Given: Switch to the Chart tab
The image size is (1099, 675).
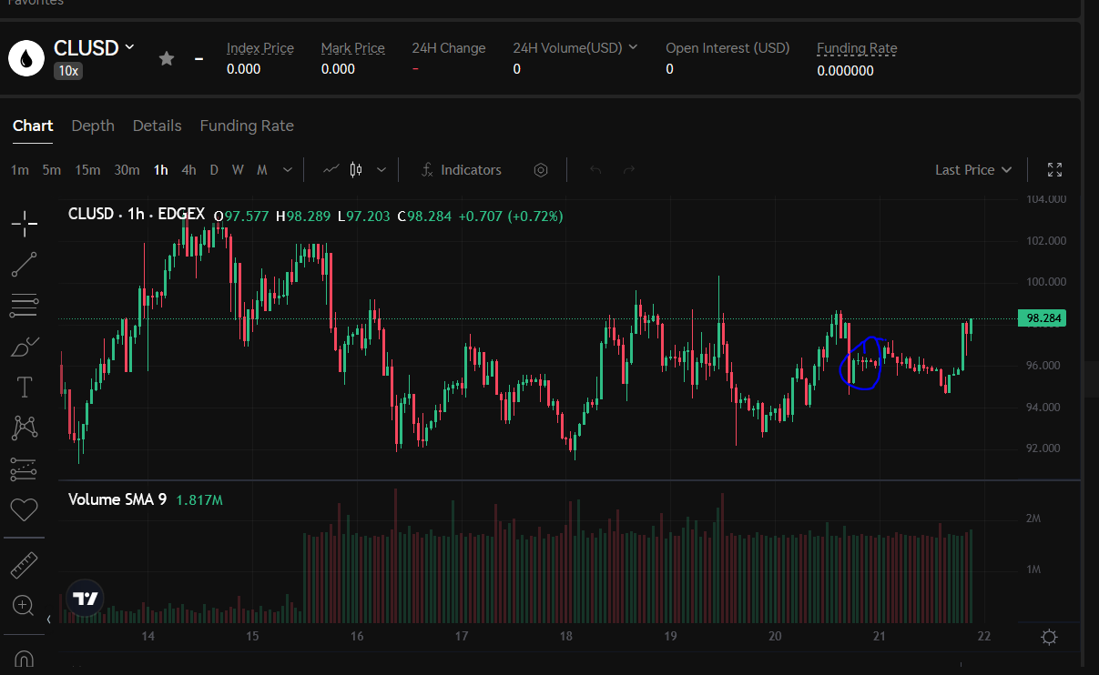Looking at the screenshot, I should pos(33,126).
